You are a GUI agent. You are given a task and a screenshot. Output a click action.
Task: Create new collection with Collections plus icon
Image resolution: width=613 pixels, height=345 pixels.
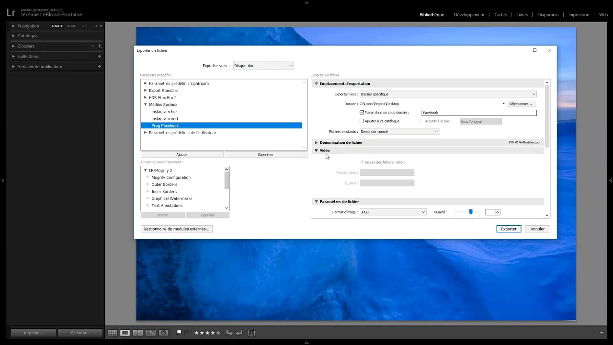click(x=100, y=56)
